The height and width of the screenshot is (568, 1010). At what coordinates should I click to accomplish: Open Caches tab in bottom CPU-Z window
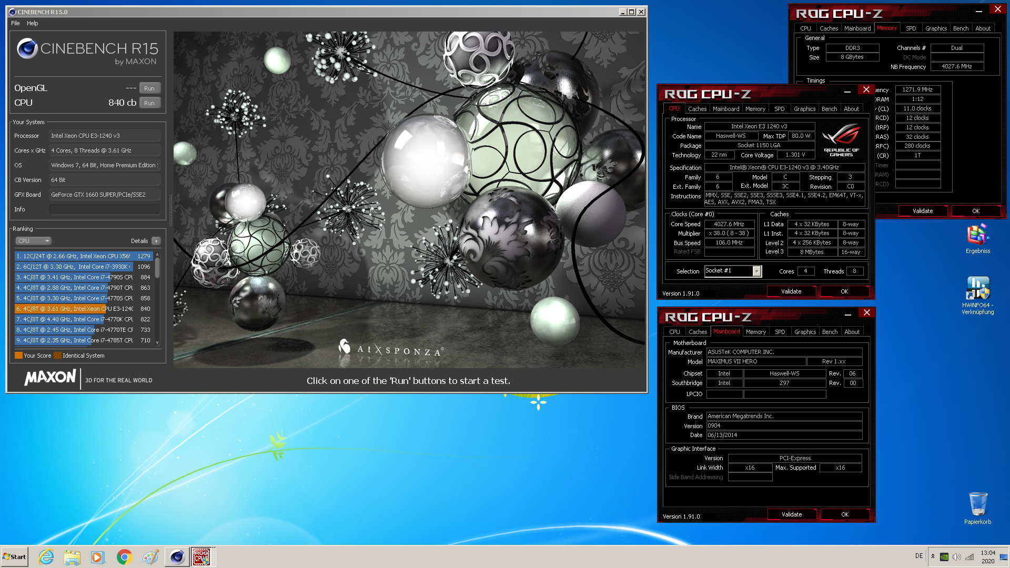tap(698, 332)
